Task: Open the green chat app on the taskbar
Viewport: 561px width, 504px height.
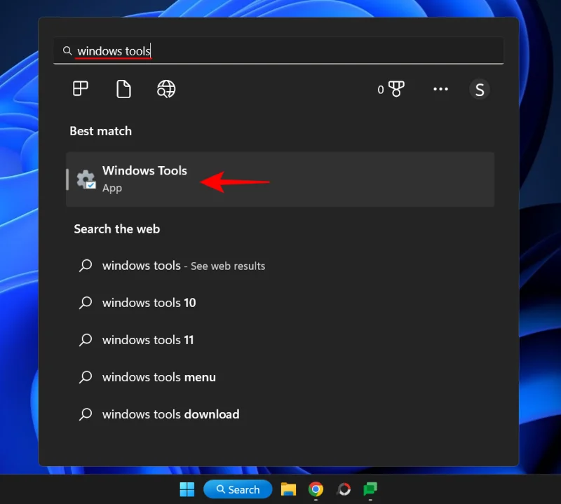Action: [x=370, y=489]
